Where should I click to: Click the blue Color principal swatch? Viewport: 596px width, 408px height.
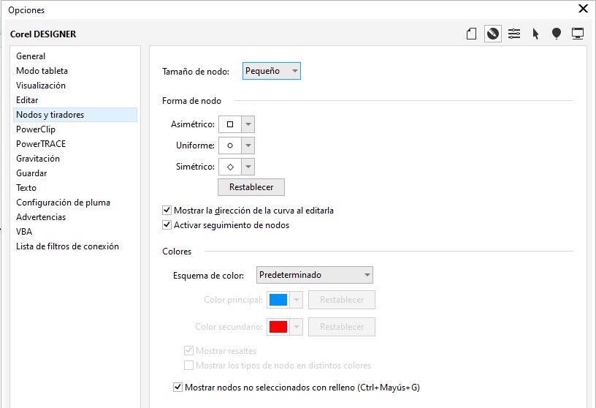(278, 300)
